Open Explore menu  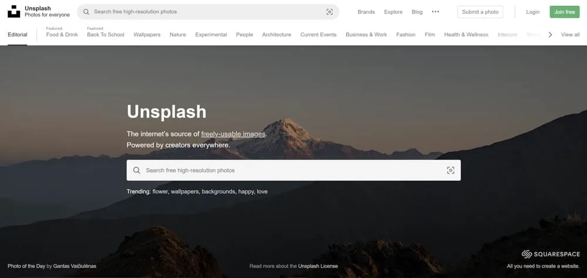(x=393, y=12)
